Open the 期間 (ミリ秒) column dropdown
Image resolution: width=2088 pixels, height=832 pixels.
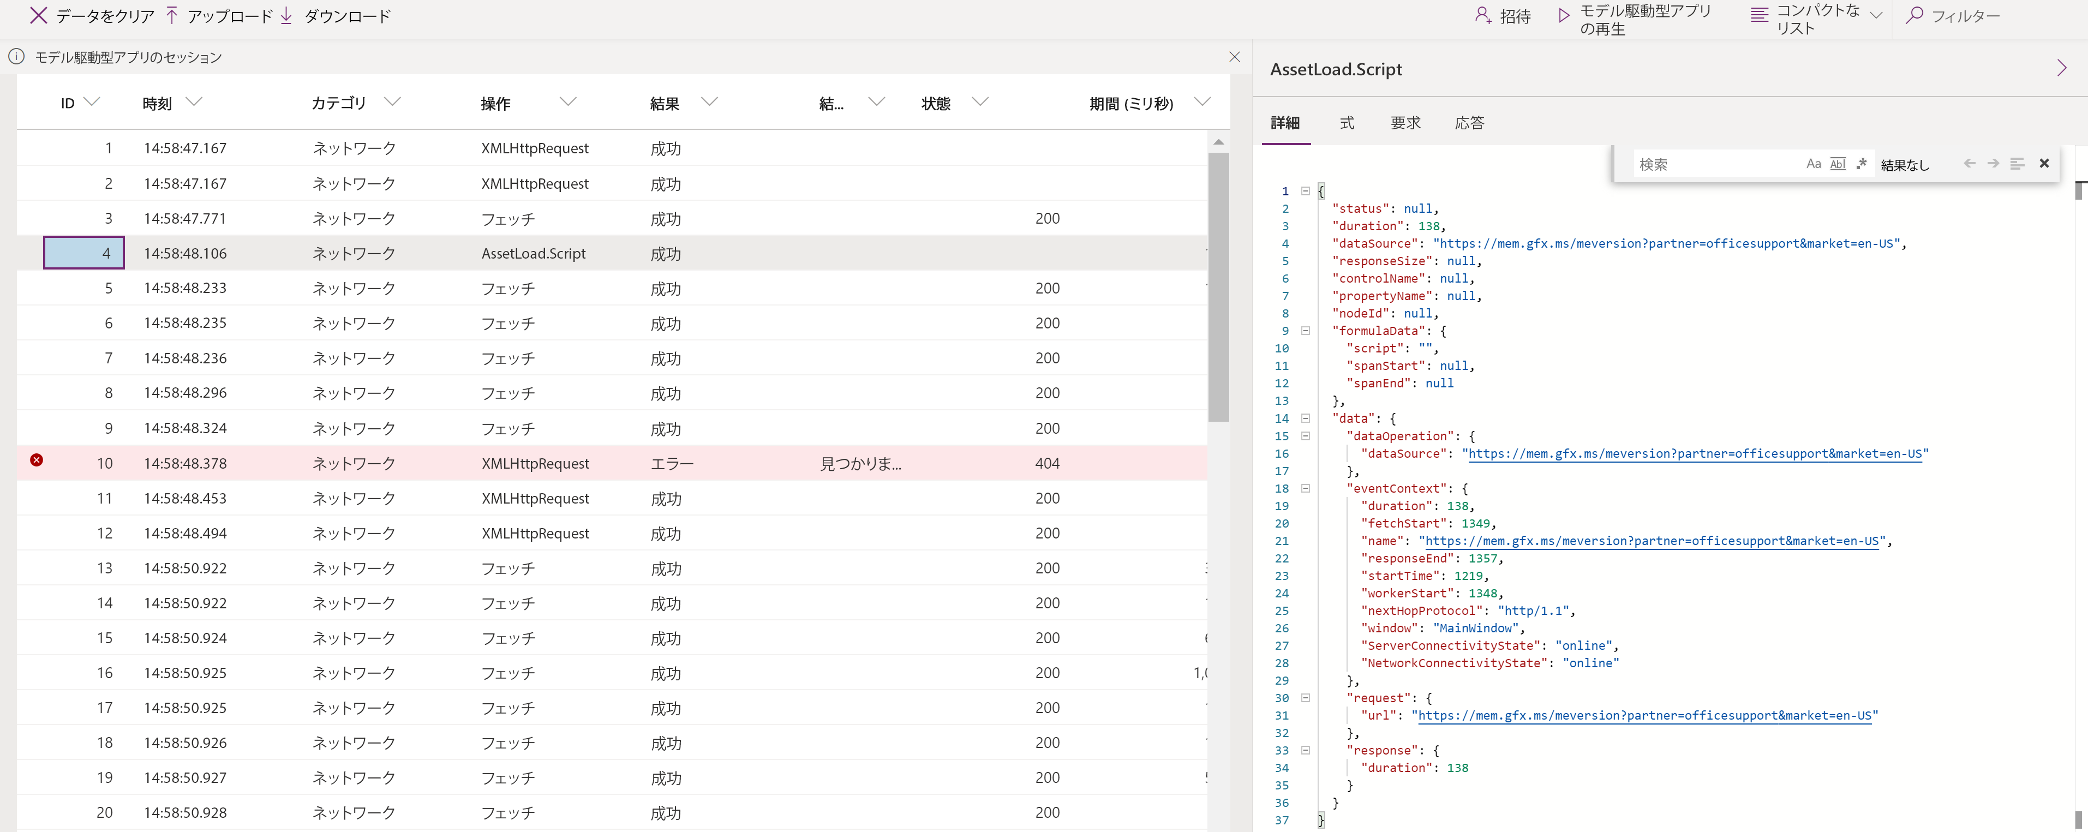[1202, 102]
